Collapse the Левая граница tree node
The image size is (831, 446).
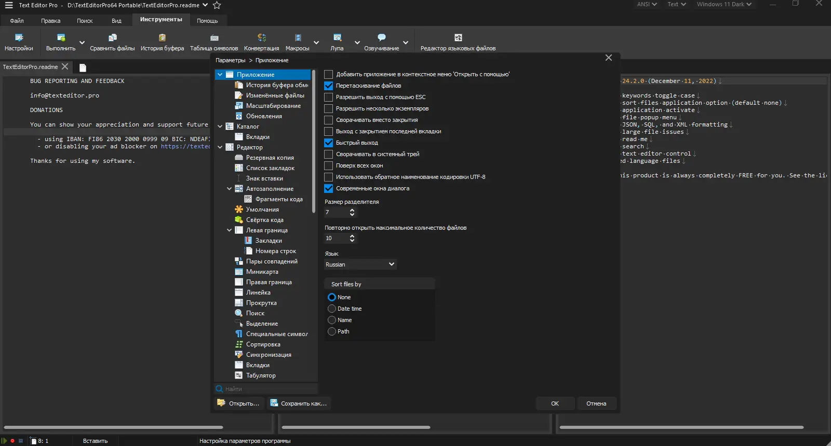[x=230, y=230]
